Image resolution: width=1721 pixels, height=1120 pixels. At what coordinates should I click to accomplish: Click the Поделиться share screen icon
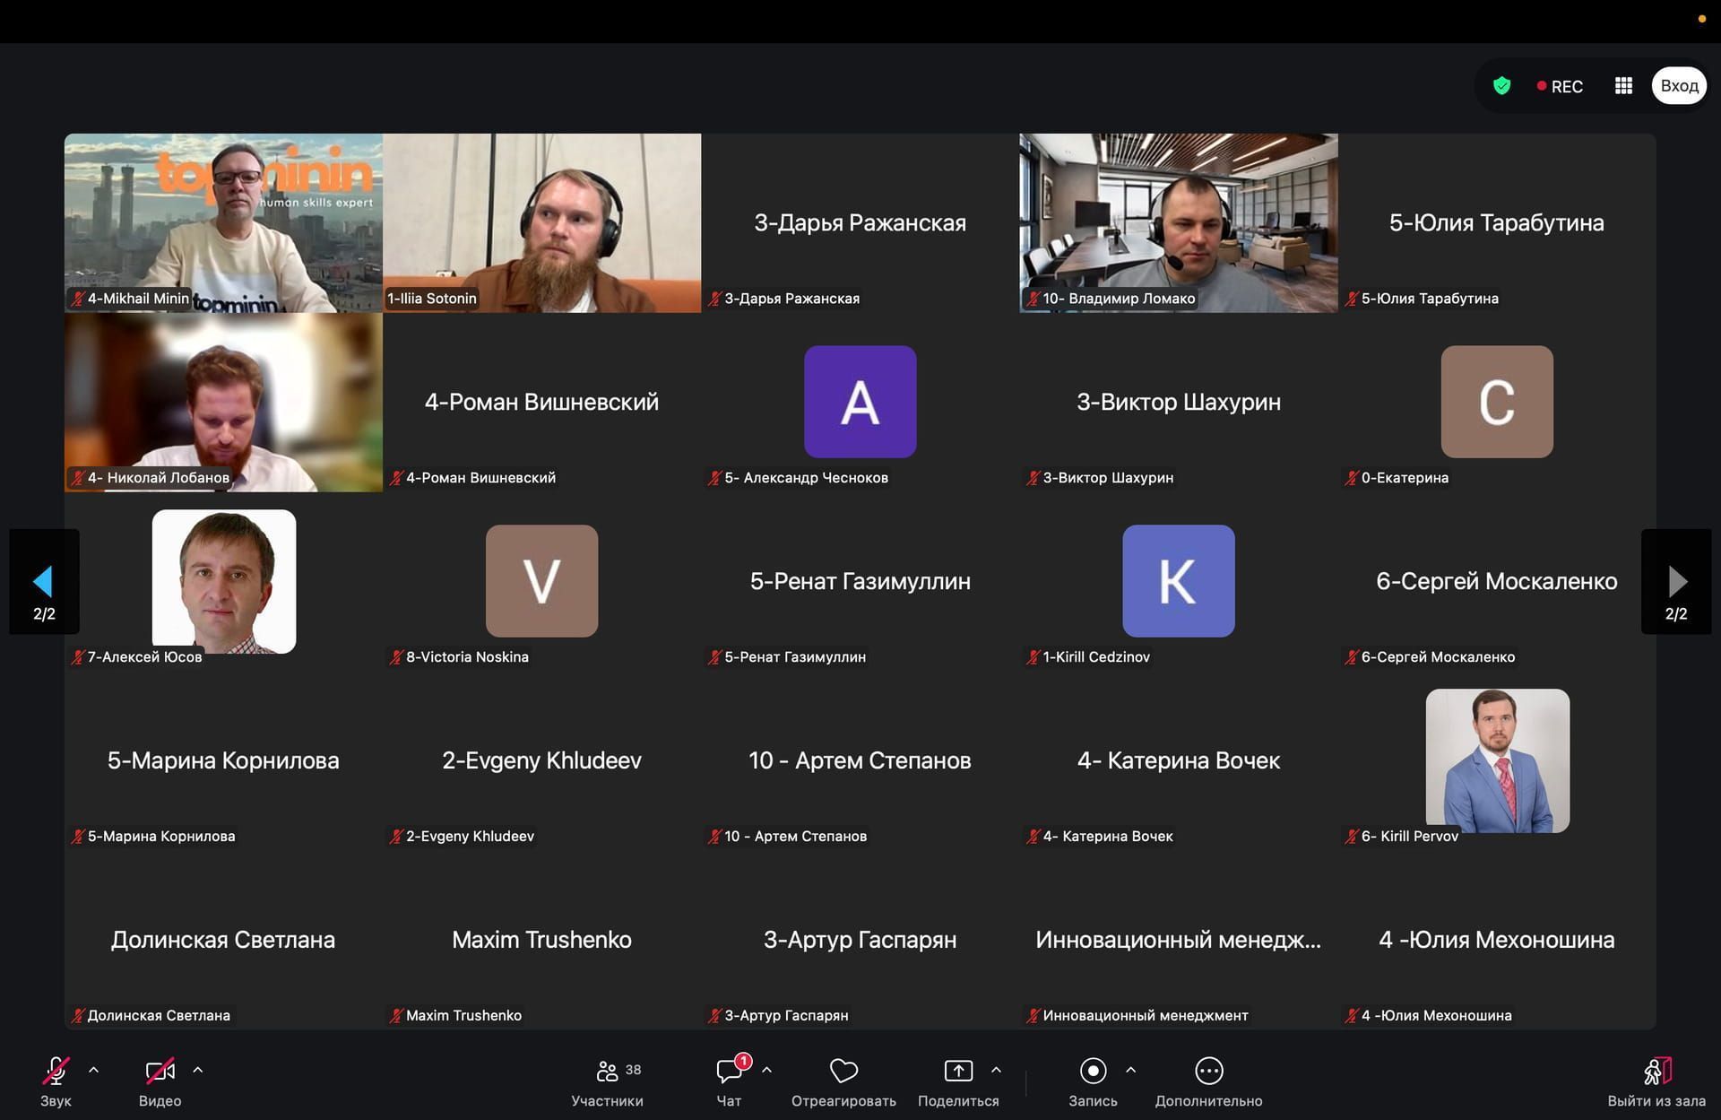(958, 1072)
